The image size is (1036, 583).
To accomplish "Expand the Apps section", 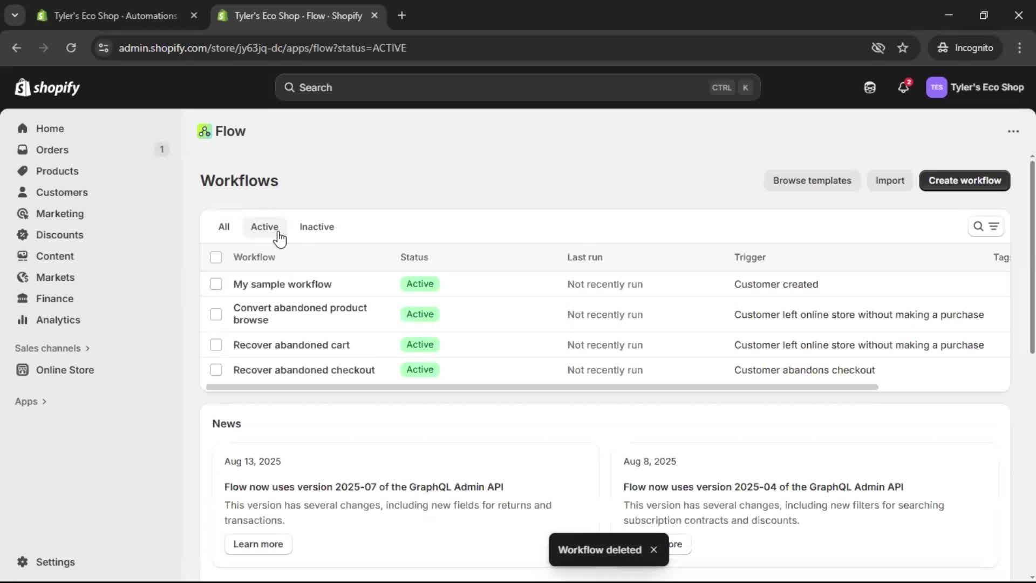I will click(31, 401).
